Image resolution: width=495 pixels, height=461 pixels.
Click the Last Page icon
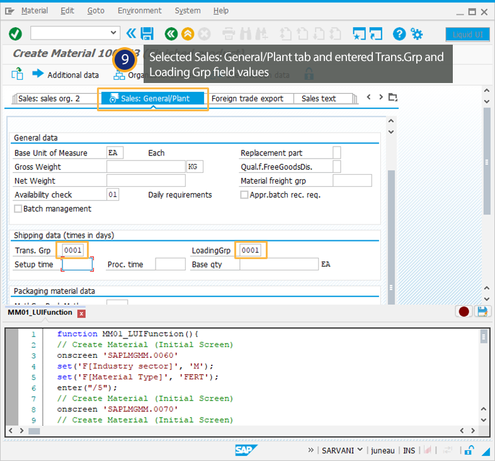coord(335,34)
